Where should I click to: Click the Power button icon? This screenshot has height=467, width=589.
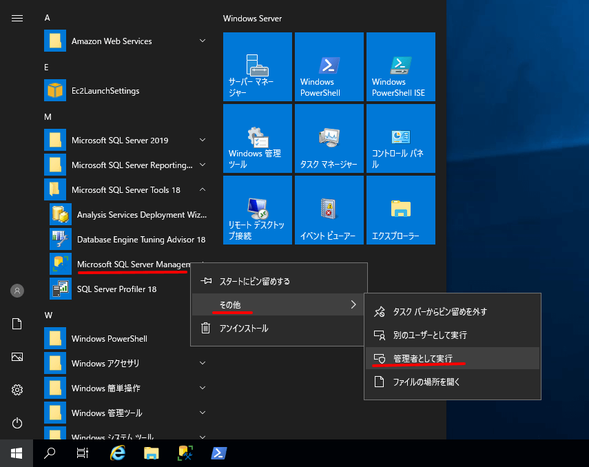coord(17,423)
